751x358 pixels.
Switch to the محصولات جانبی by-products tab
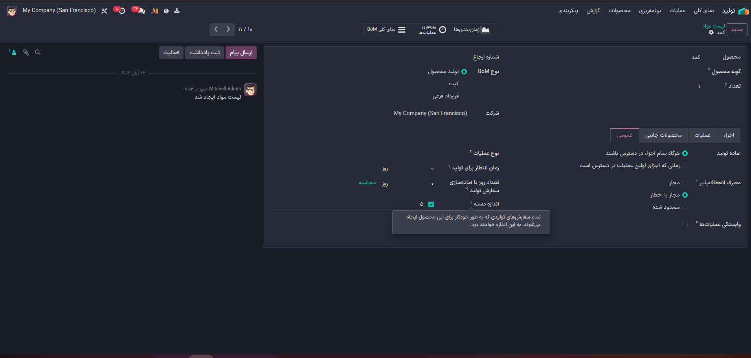tap(663, 135)
